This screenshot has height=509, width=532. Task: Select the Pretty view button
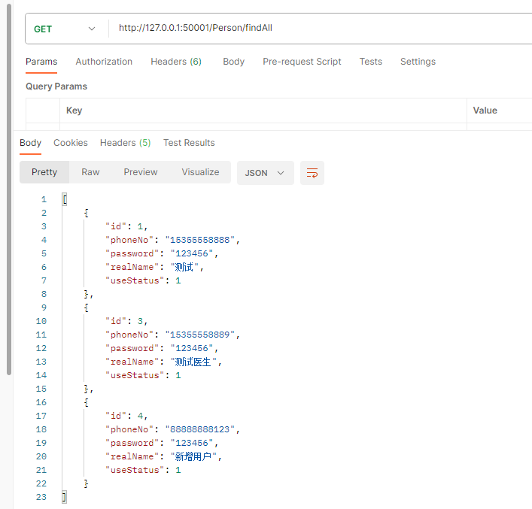(44, 172)
